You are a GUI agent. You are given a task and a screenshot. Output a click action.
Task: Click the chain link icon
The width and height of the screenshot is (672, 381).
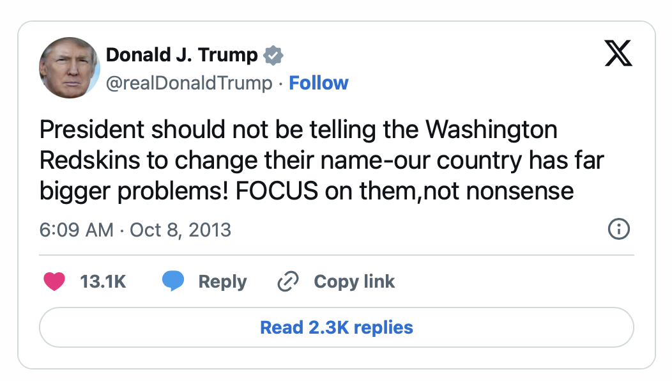click(288, 281)
